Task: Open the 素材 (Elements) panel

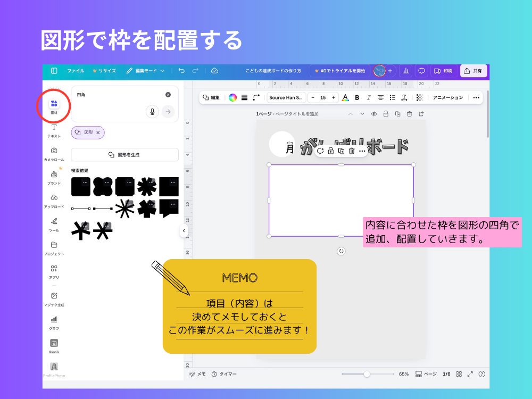Action: tap(53, 105)
